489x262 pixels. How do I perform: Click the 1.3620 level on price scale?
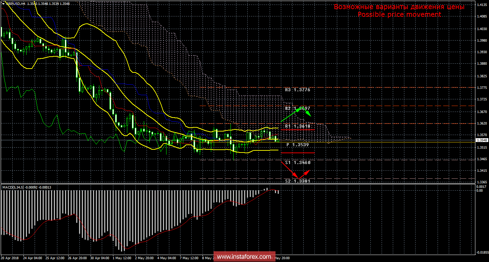(x=481, y=123)
